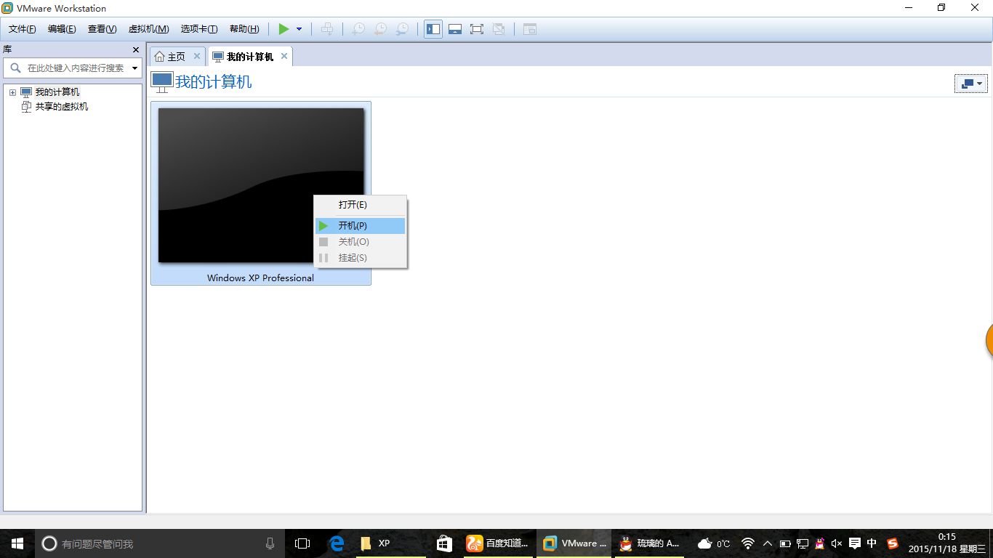Click the VMware Workstation title bar icon
993x558 pixels.
[x=7, y=8]
